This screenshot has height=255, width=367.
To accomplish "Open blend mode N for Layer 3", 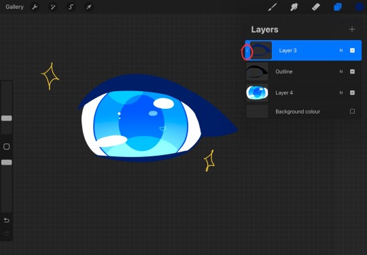I will click(x=341, y=50).
